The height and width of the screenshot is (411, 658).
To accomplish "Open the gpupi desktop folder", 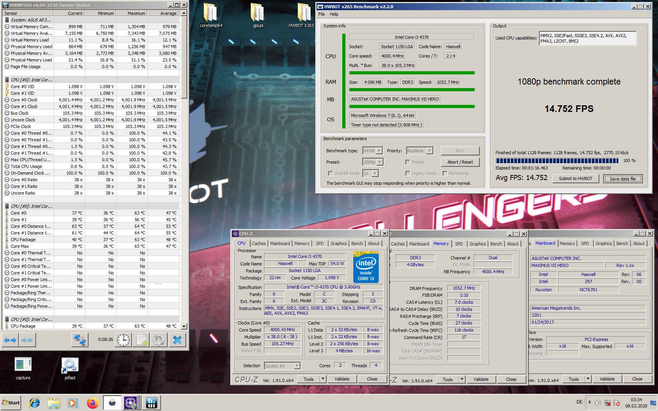I will (258, 15).
